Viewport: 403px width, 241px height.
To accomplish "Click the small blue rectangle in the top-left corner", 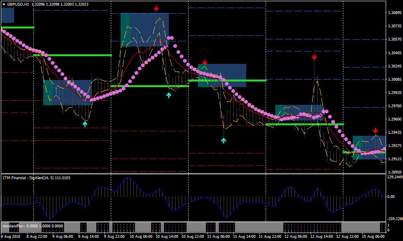I will tap(7, 15).
